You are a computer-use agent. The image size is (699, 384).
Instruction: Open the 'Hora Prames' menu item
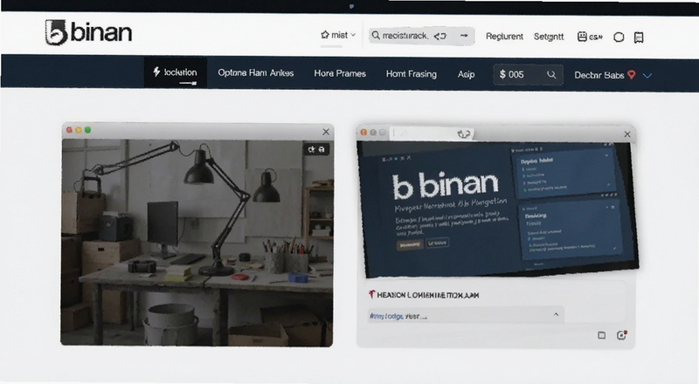340,73
